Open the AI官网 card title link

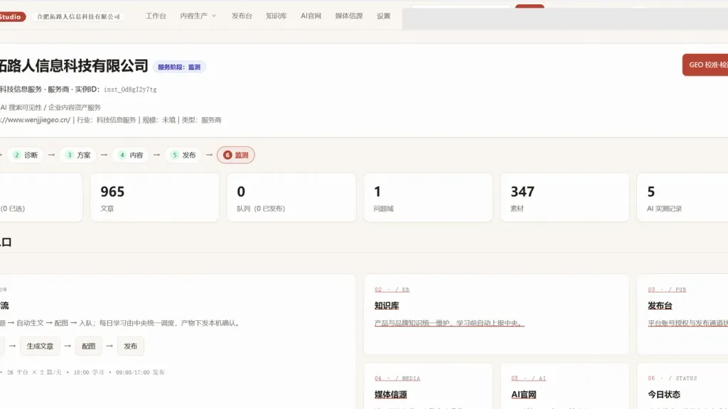pos(524,395)
